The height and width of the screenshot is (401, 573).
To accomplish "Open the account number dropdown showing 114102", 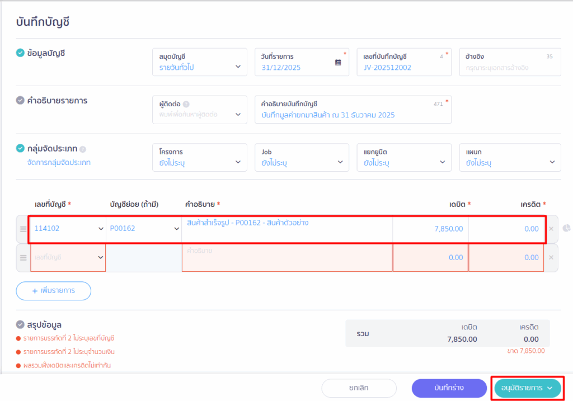I will pos(68,229).
